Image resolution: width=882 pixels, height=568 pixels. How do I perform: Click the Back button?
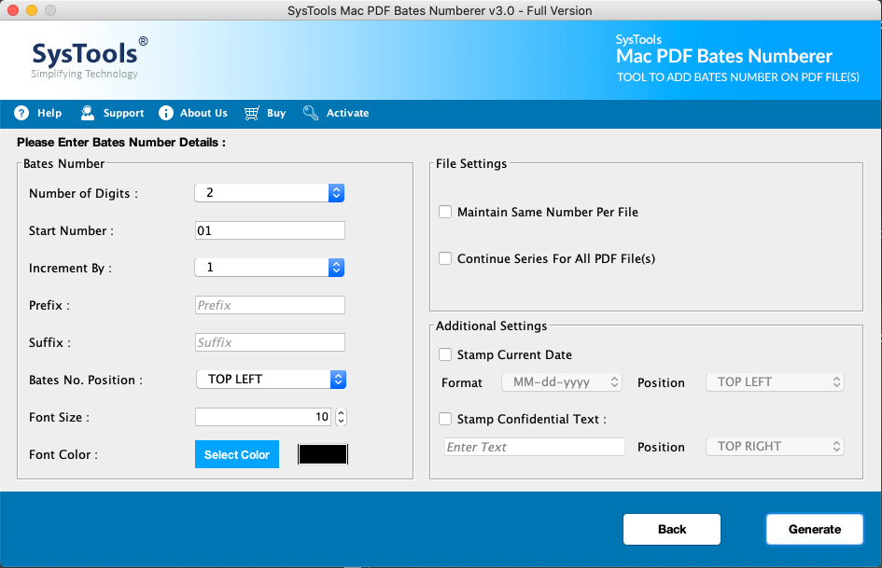pos(672,529)
